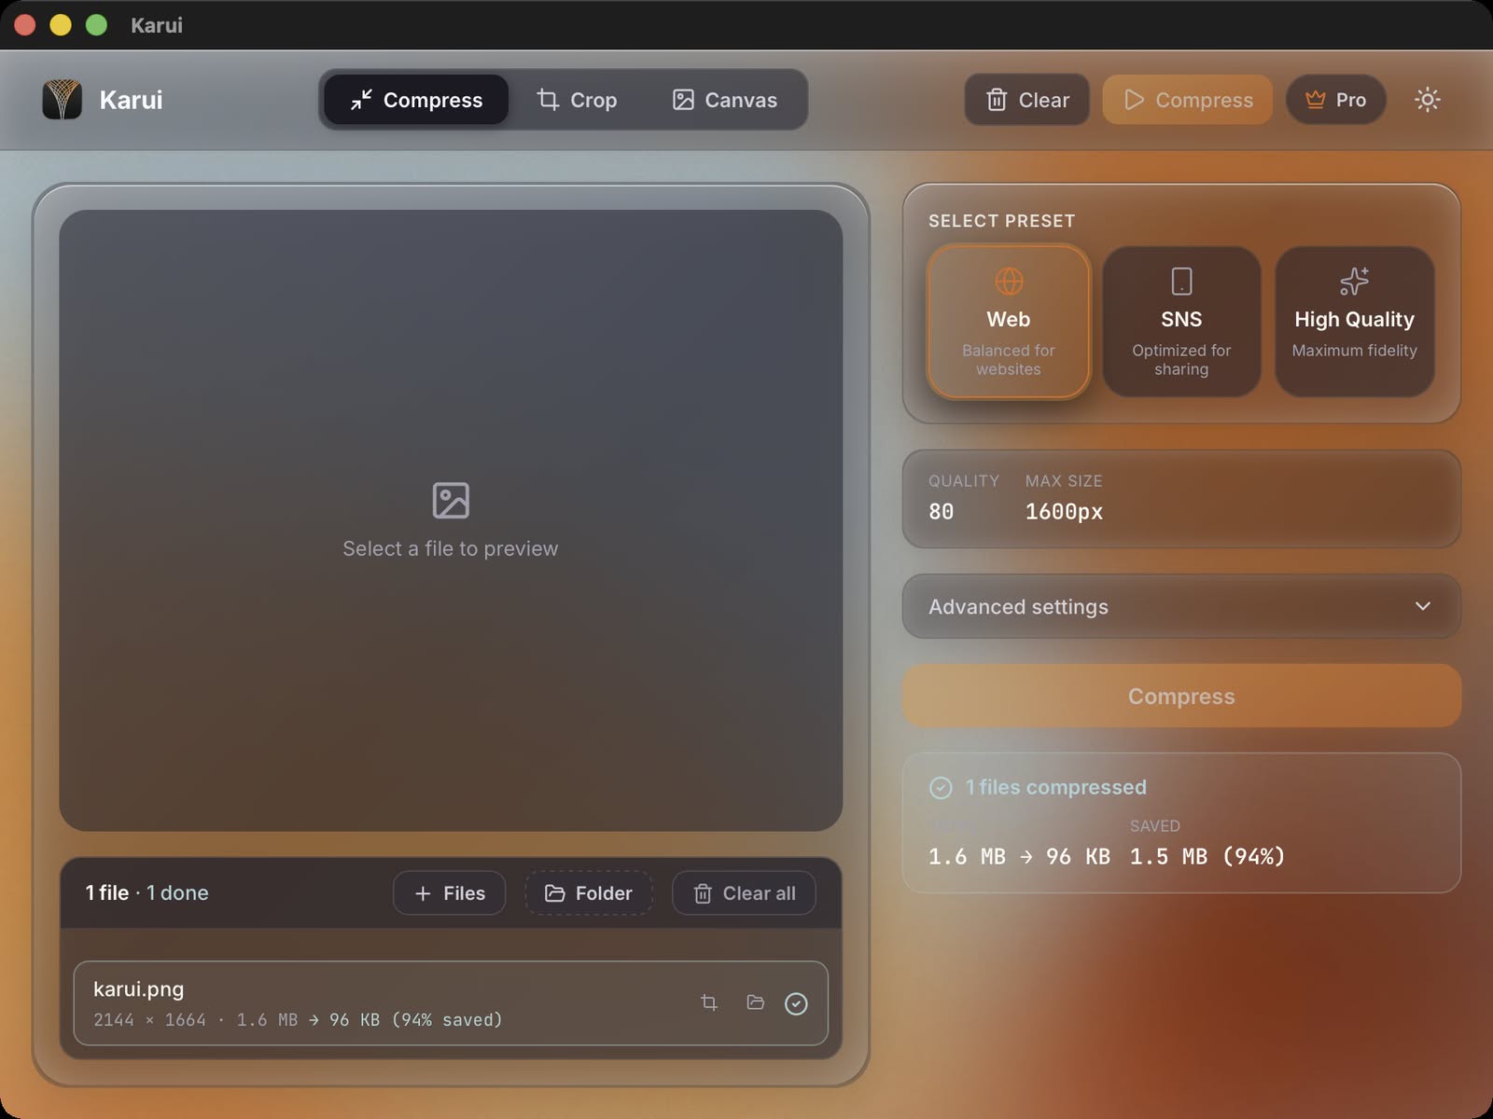Click the SNS preset phone icon

[1181, 281]
